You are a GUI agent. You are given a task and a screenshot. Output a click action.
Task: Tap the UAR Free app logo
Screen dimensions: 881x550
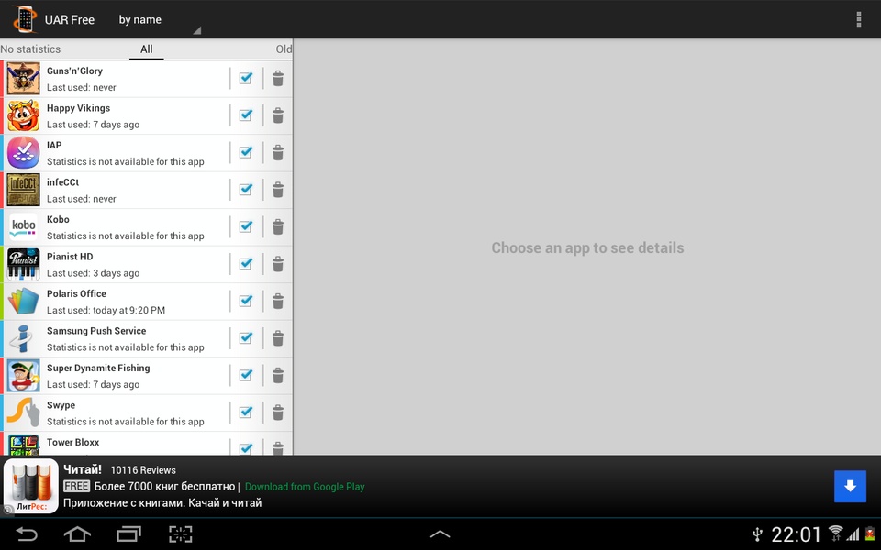24,19
